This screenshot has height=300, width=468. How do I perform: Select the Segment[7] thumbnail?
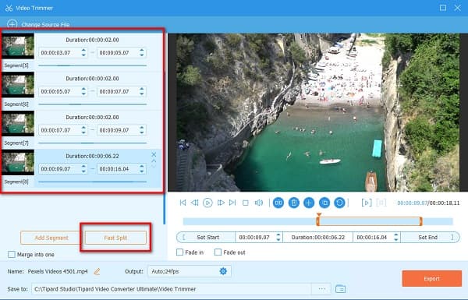pos(18,123)
